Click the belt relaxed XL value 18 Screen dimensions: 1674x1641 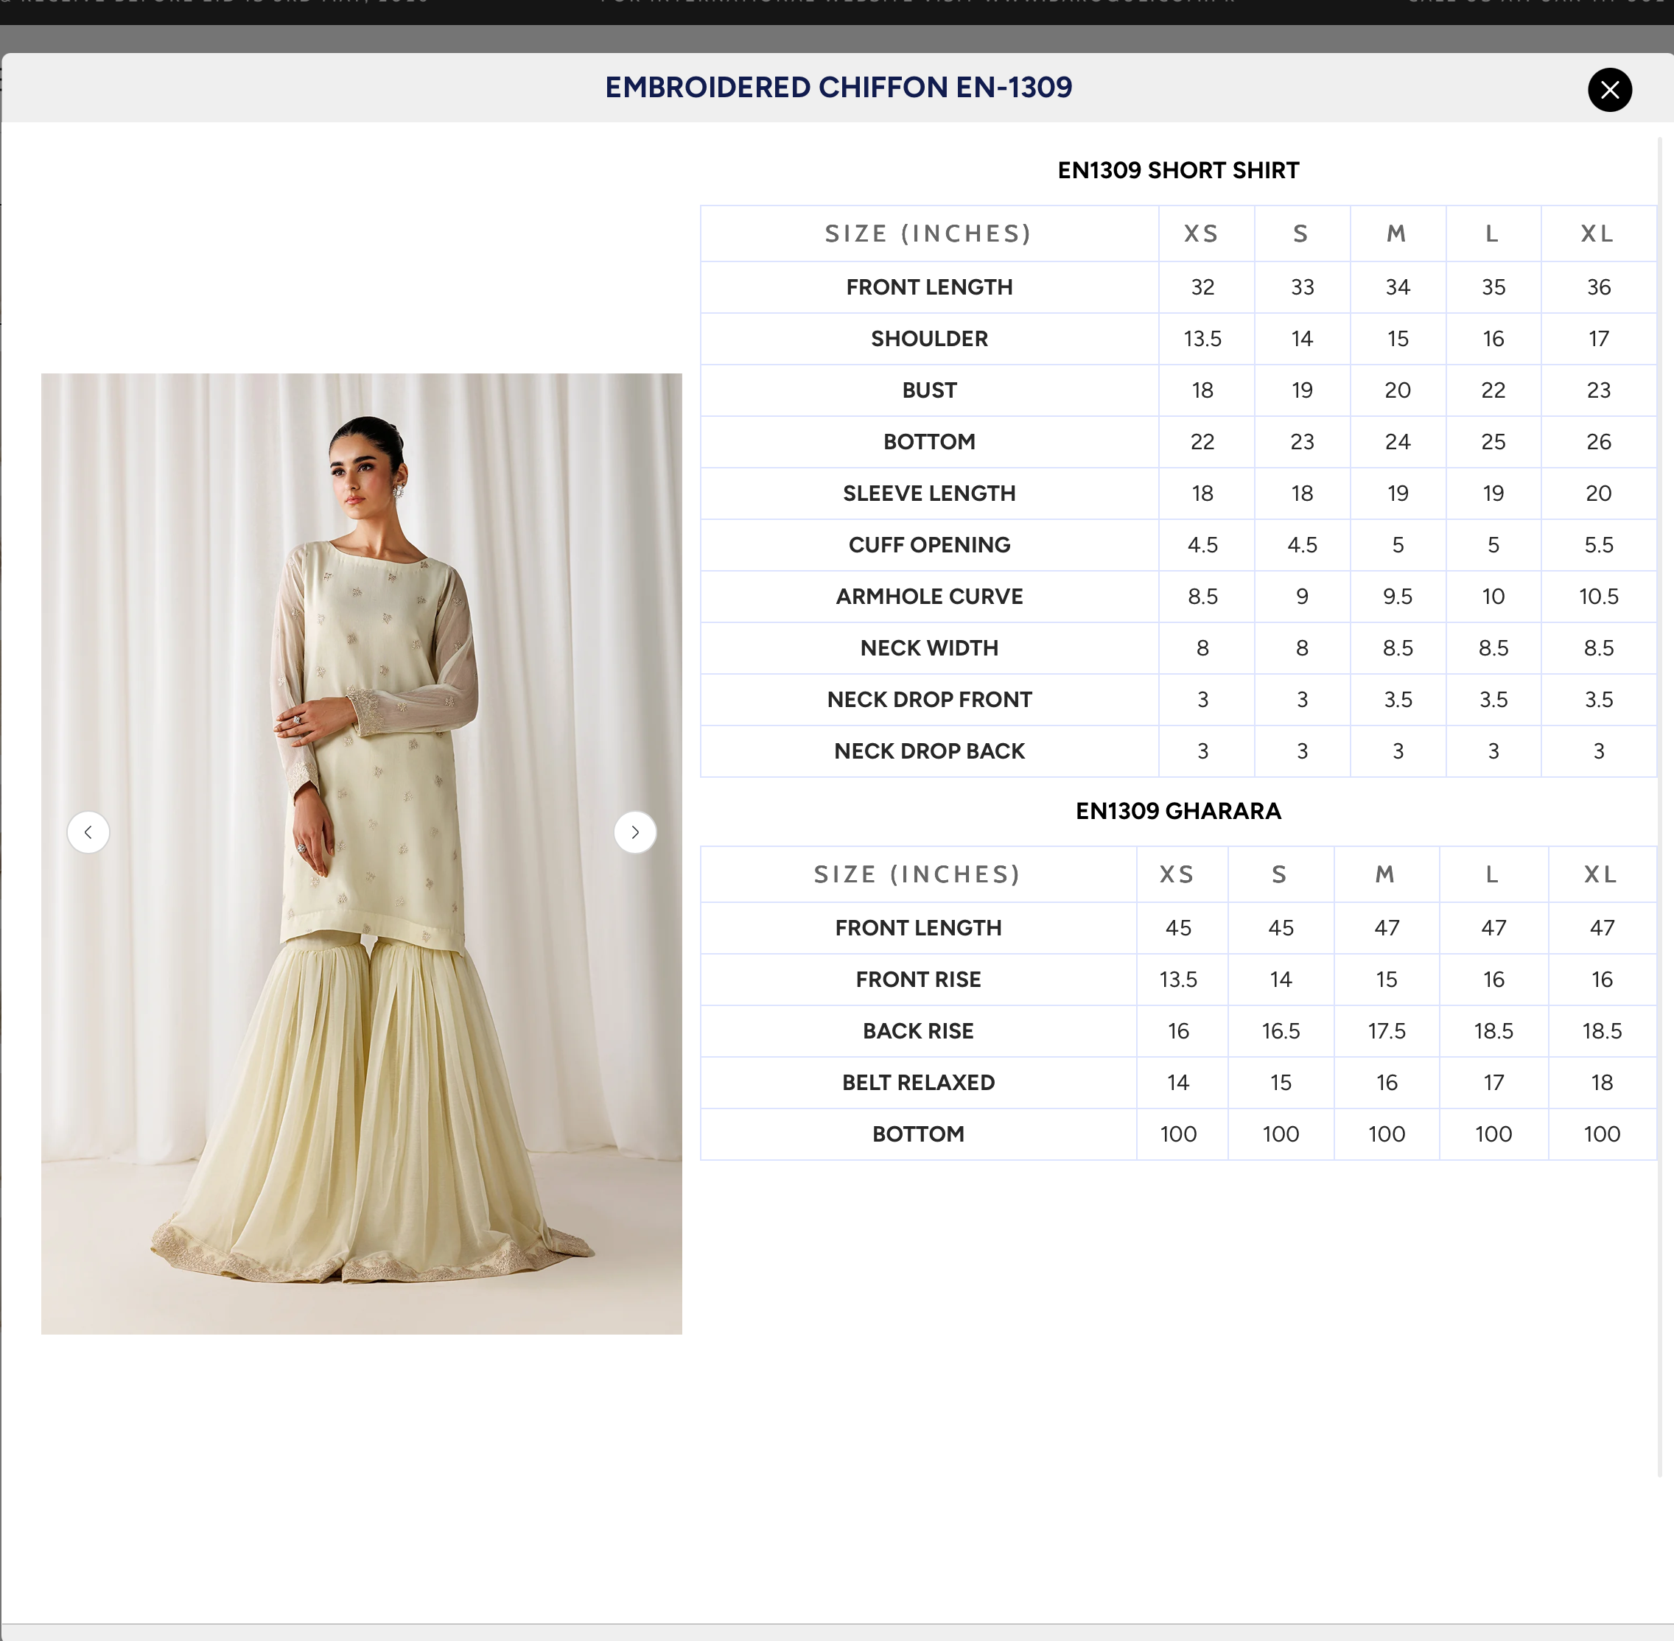click(x=1603, y=1083)
